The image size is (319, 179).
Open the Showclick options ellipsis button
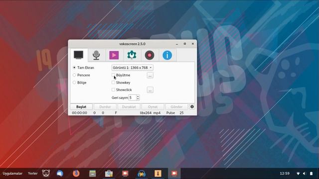coord(150,90)
